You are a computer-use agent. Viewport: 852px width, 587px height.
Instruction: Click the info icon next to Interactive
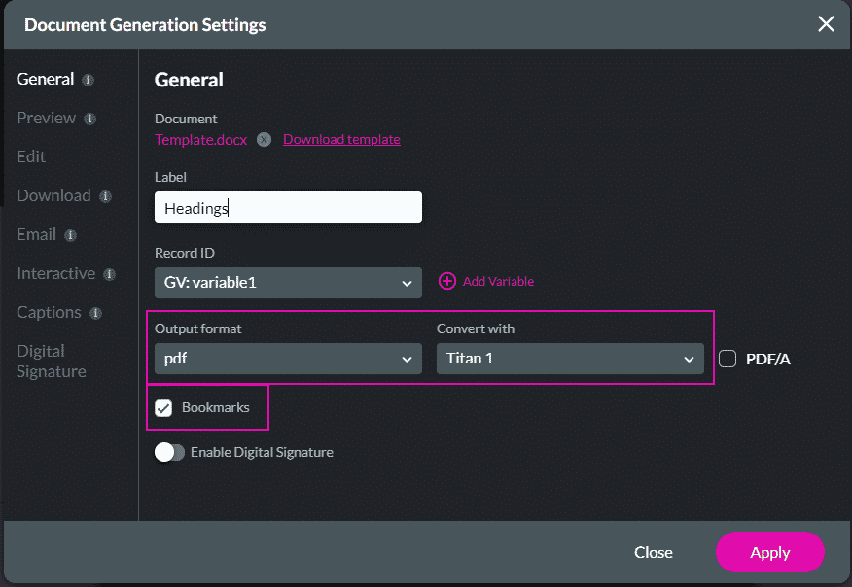[110, 274]
